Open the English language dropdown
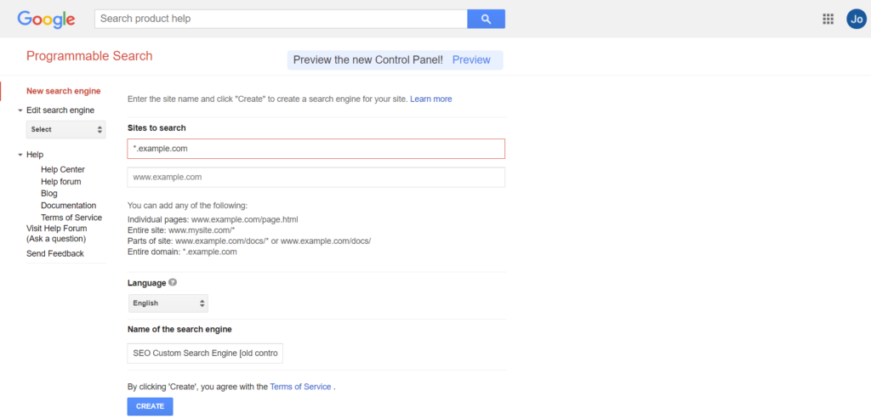Image resolution: width=871 pixels, height=419 pixels. [x=168, y=303]
